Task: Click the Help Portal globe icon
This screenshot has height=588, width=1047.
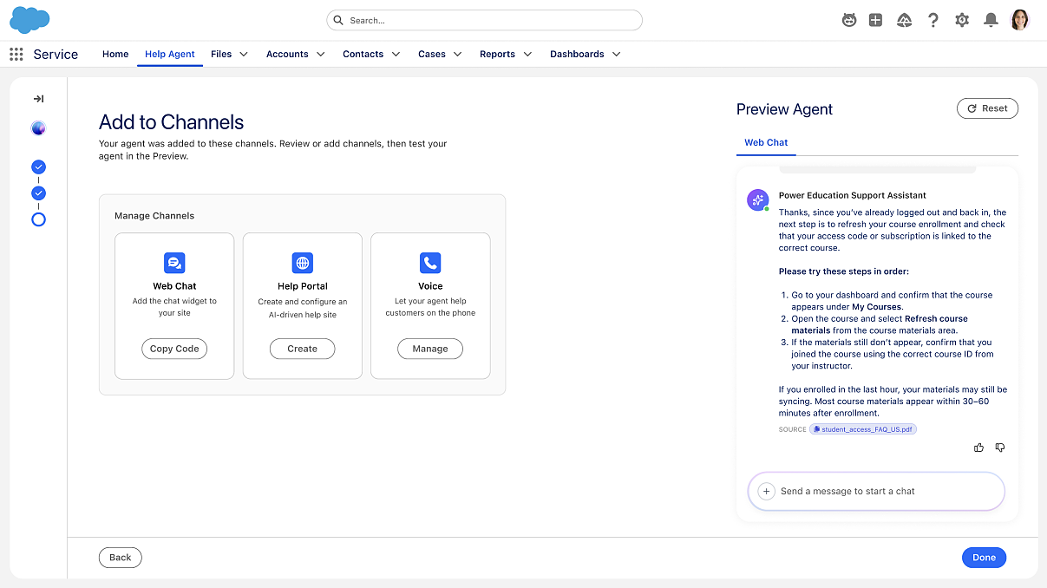Action: coord(303,263)
